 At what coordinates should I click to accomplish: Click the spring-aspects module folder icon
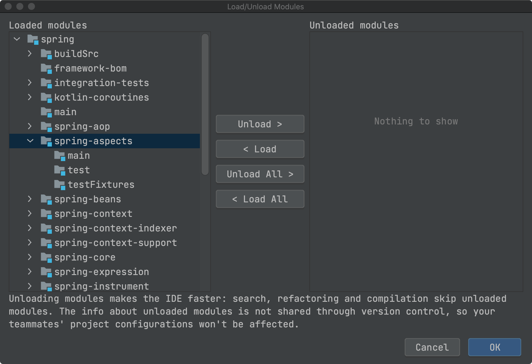click(x=46, y=141)
